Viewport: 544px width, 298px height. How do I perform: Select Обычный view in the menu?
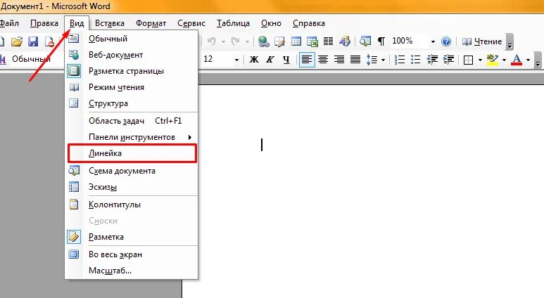(132, 39)
